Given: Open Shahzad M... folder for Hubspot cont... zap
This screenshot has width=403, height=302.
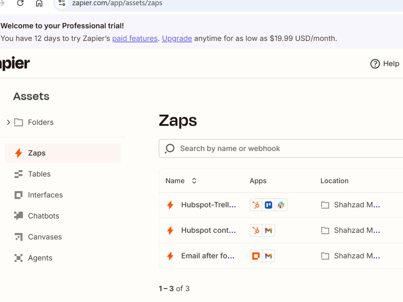Looking at the screenshot, I should (x=357, y=230).
